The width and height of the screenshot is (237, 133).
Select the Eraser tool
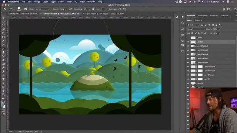pos(3,60)
